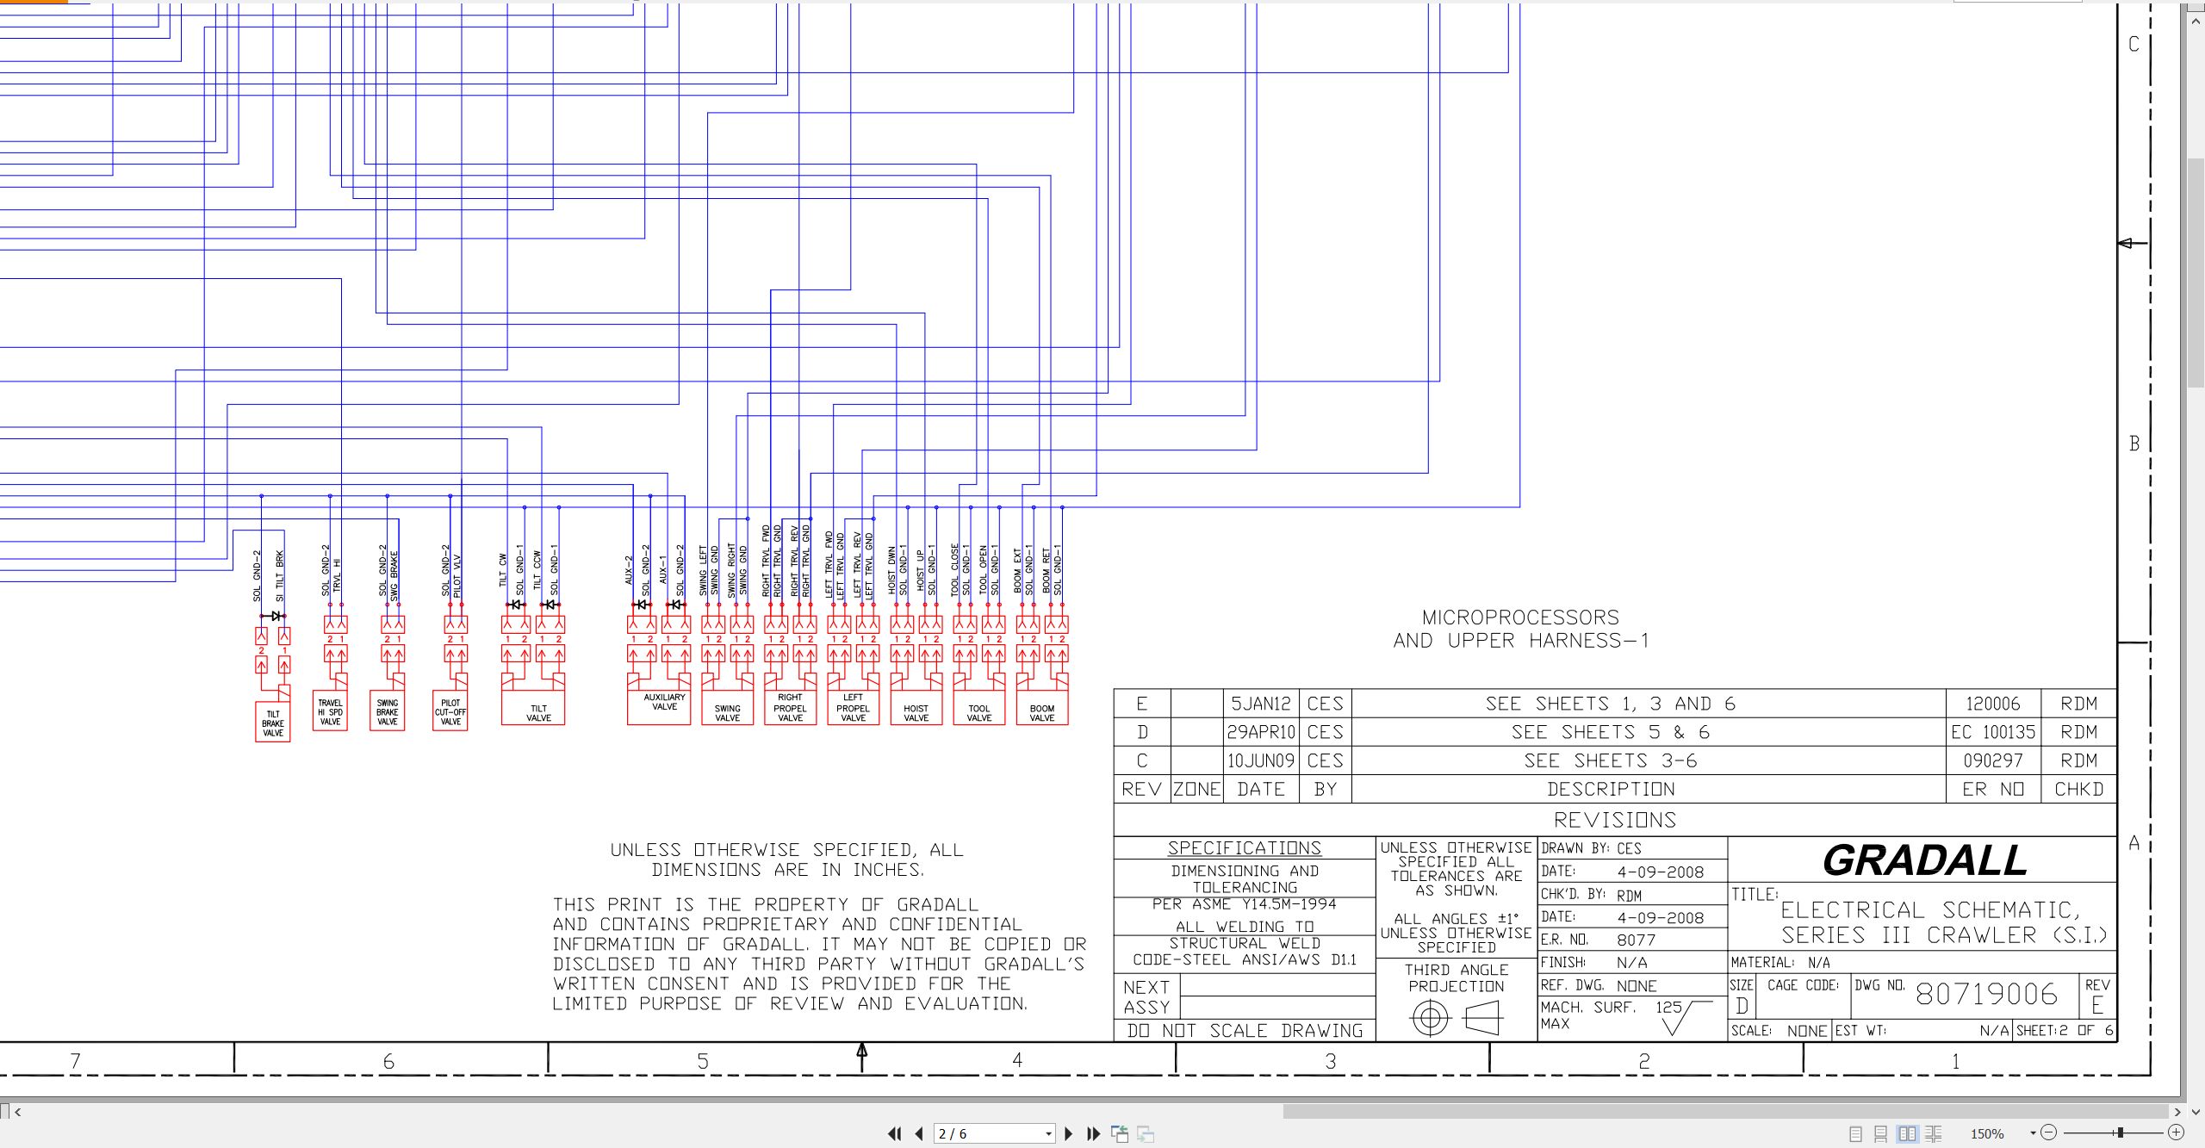Click the SWING BRAKE VALVE box

click(388, 711)
